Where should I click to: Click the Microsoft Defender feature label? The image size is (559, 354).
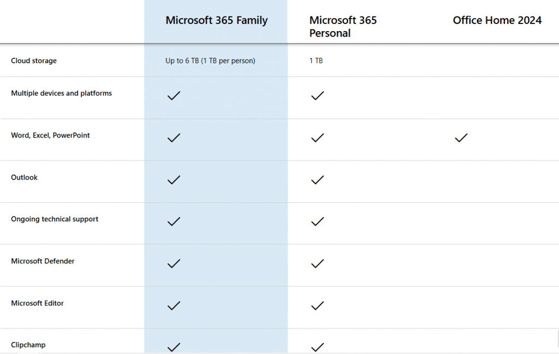[x=43, y=261]
